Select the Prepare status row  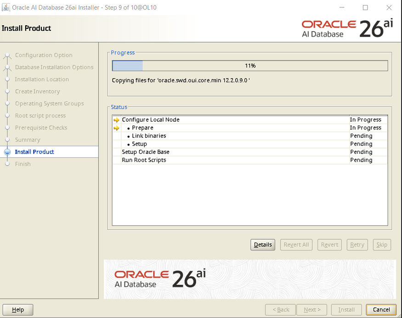(250, 128)
